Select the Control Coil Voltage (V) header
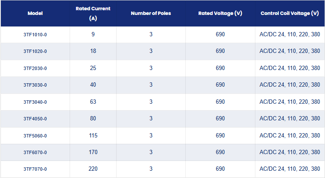 [x=290, y=13]
